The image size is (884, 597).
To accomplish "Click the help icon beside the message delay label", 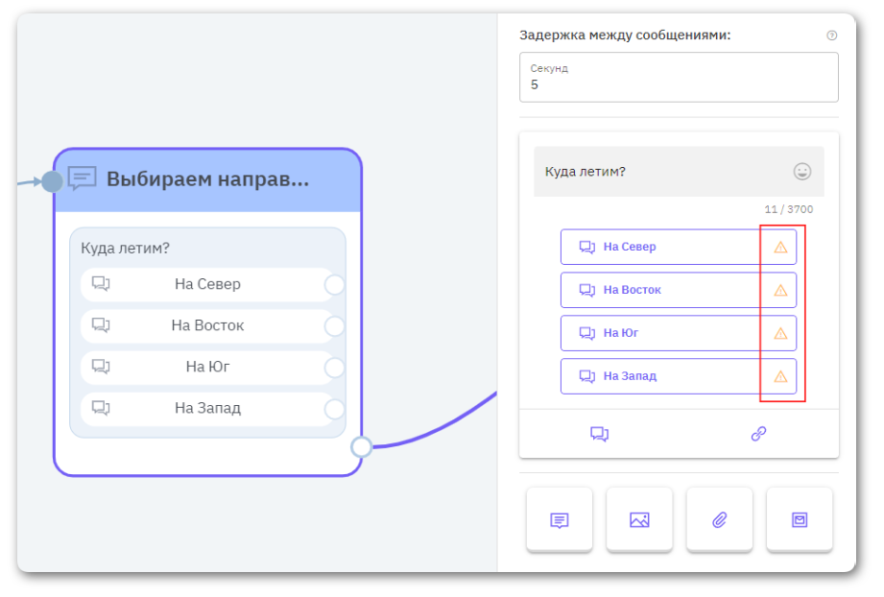I will (x=831, y=36).
